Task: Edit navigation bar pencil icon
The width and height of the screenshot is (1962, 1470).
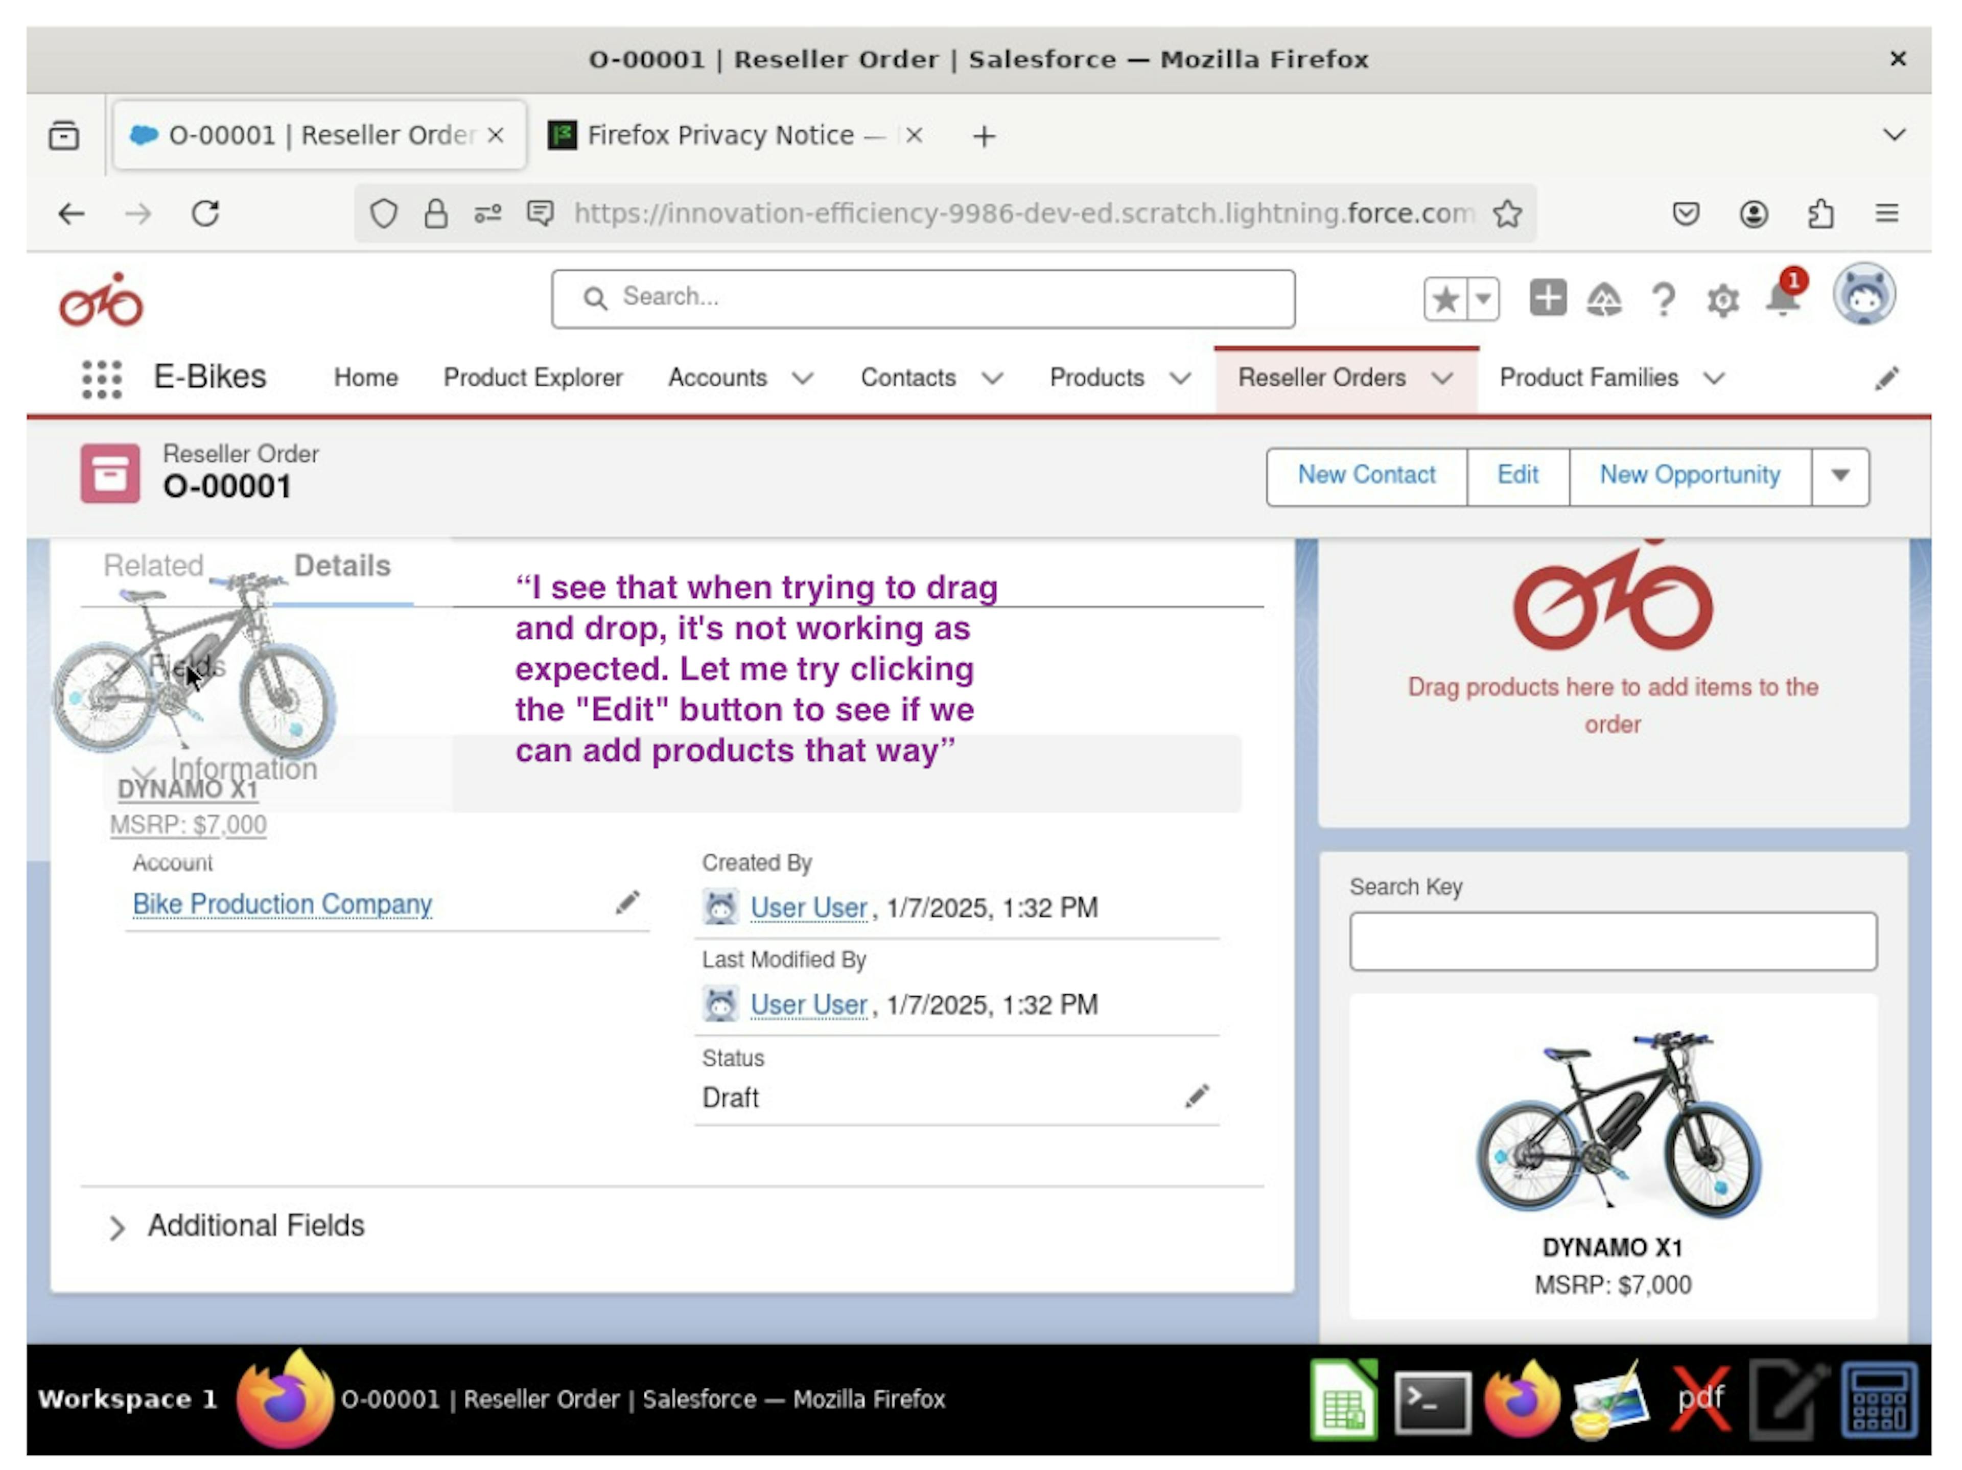Action: [1886, 379]
